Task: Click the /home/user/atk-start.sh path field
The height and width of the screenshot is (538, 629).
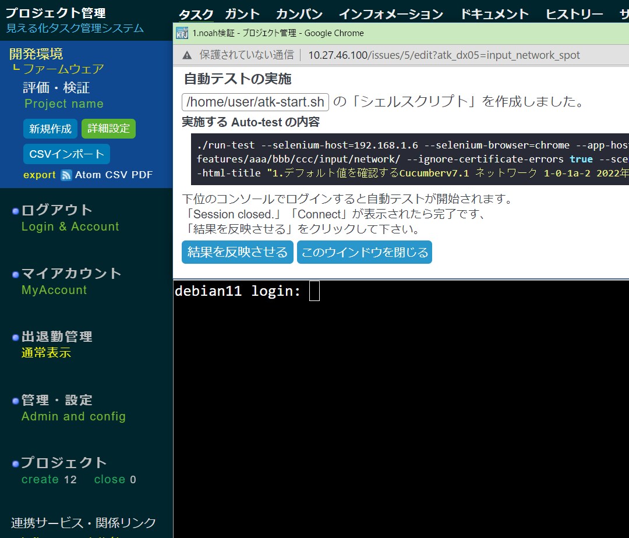Action: point(255,102)
